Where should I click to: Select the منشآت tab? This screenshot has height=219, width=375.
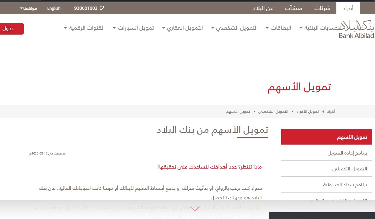pyautogui.click(x=293, y=8)
